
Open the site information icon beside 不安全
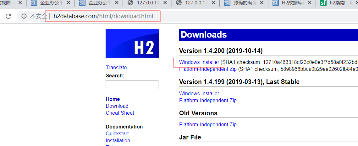coord(24,16)
